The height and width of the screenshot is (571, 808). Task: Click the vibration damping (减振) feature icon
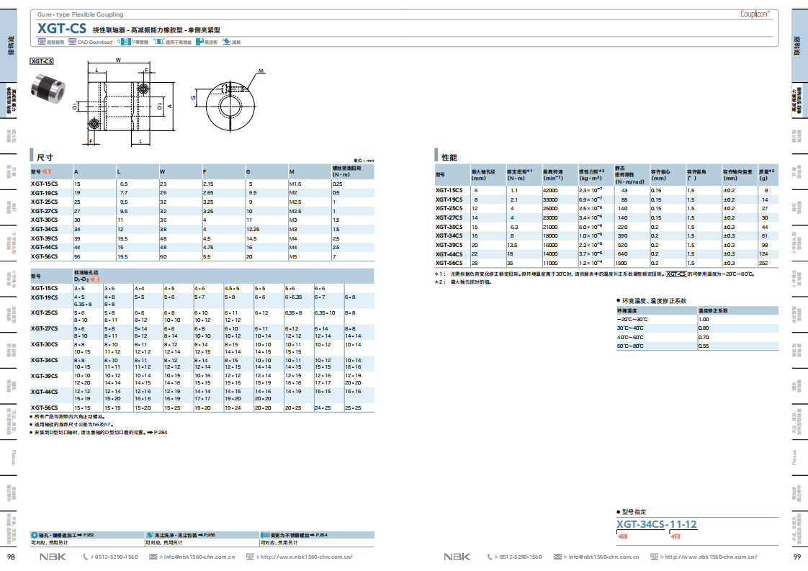(227, 42)
